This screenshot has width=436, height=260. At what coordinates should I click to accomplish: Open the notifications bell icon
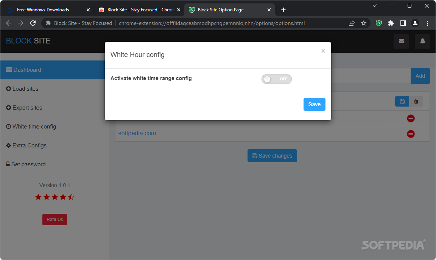pos(422,42)
